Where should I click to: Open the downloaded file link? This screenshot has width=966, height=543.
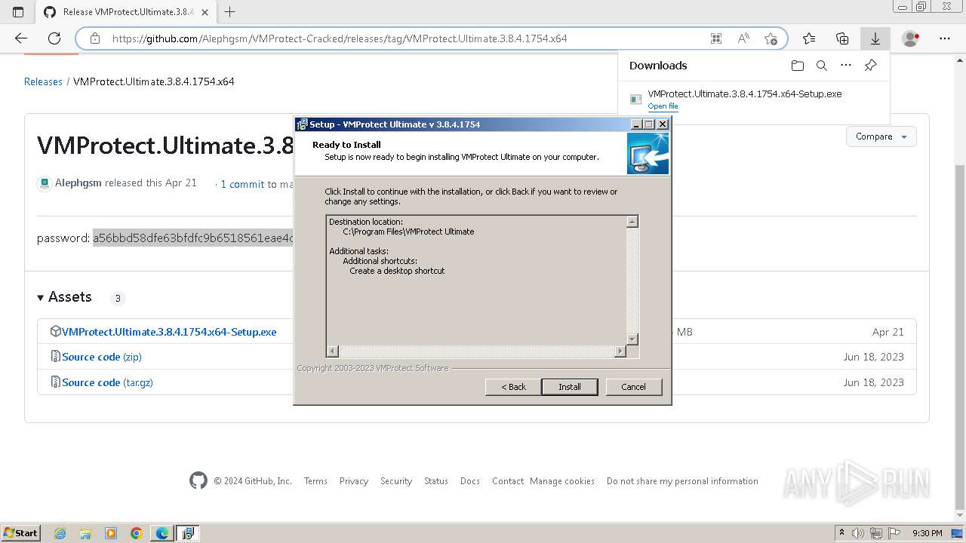pos(663,106)
